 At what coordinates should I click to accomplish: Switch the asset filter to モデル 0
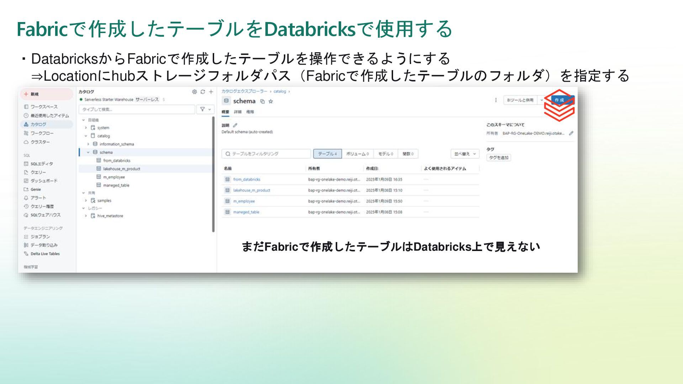pyautogui.click(x=385, y=154)
